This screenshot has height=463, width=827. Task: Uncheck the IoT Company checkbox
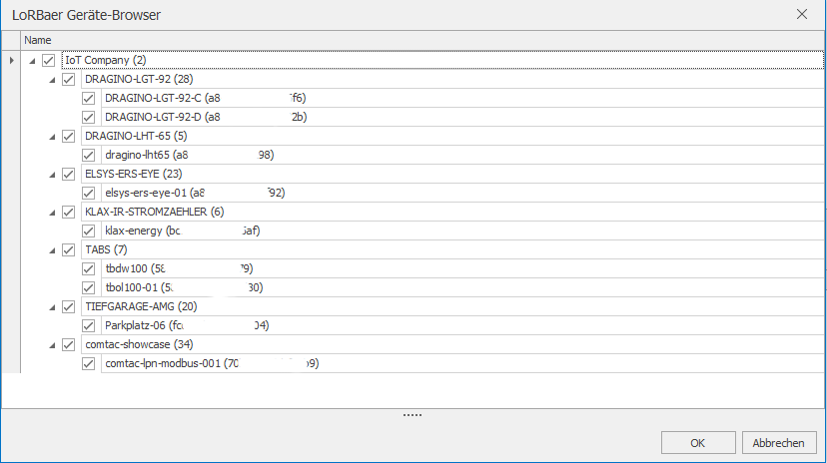point(49,60)
